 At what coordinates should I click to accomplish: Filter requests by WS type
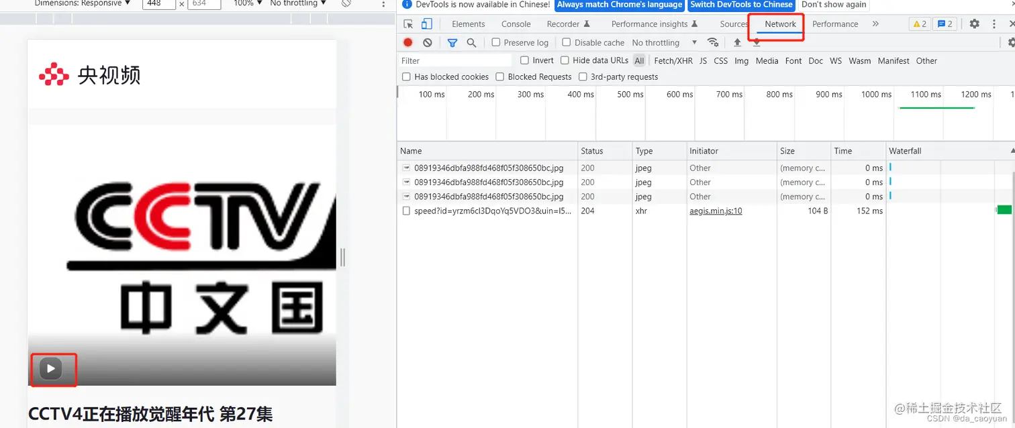click(x=836, y=60)
